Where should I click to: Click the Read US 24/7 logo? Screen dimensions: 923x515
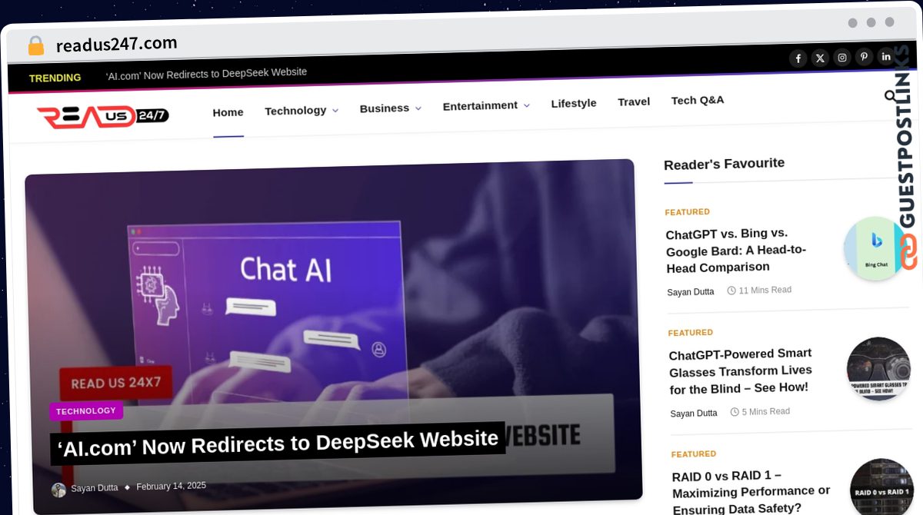pos(103,116)
